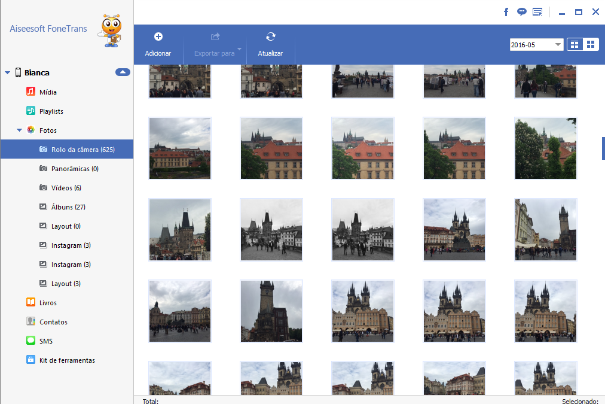Select the dark clock tower photo thumbnail
The width and height of the screenshot is (605, 404).
point(271,311)
